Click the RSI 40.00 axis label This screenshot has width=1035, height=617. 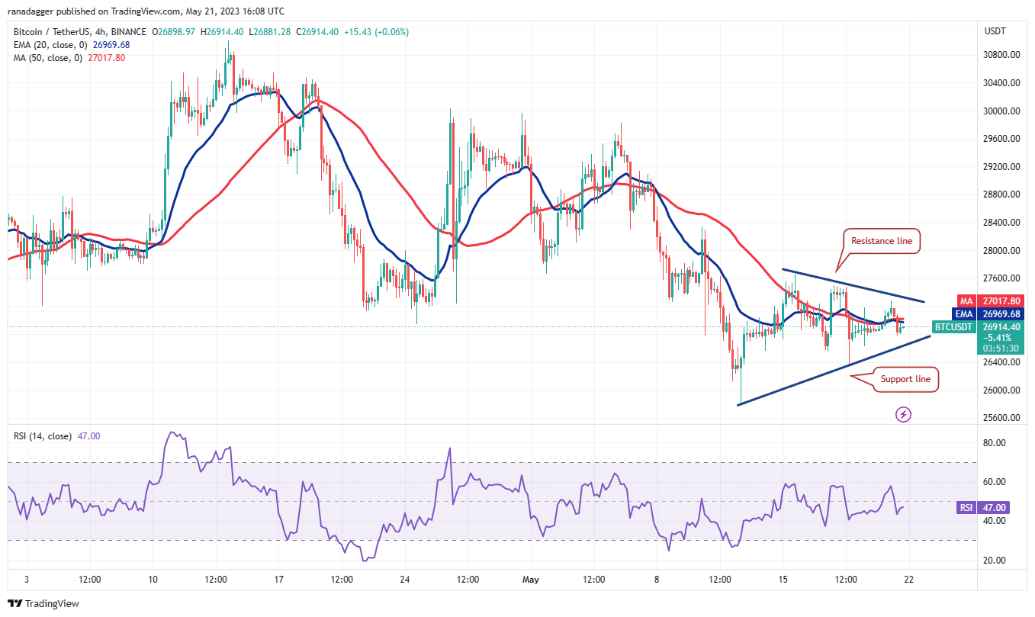click(996, 521)
